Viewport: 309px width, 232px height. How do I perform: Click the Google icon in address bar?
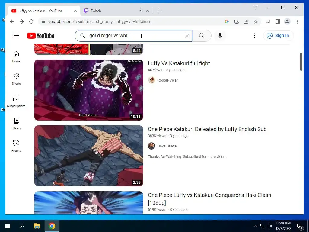227,21
